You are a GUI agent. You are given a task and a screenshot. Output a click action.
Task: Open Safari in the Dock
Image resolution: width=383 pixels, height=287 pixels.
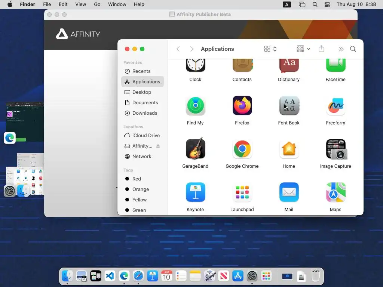tap(138, 276)
